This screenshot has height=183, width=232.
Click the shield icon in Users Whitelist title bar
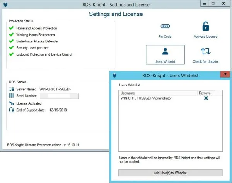point(114,75)
